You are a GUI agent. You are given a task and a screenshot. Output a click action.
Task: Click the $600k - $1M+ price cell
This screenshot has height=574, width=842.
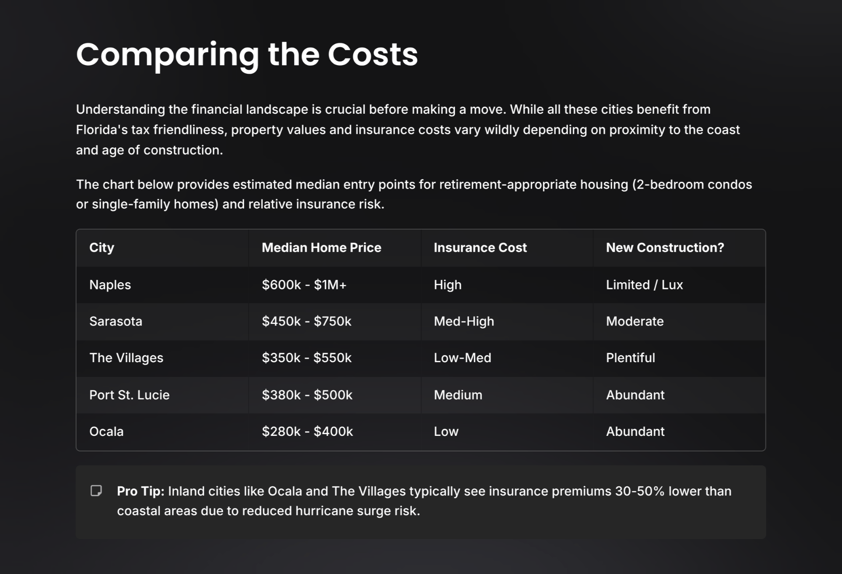tap(304, 285)
